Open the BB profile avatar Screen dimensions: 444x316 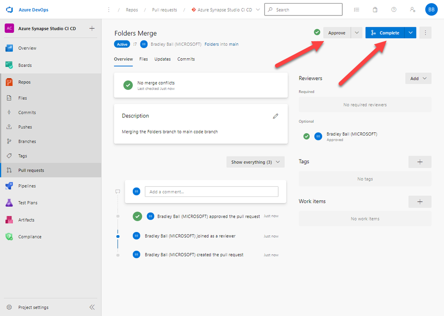tap(431, 10)
